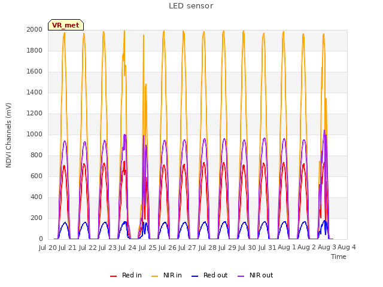This screenshot has height=287, width=383.
Task: Click the Aug 1 x-axis label
Action: (x=287, y=248)
